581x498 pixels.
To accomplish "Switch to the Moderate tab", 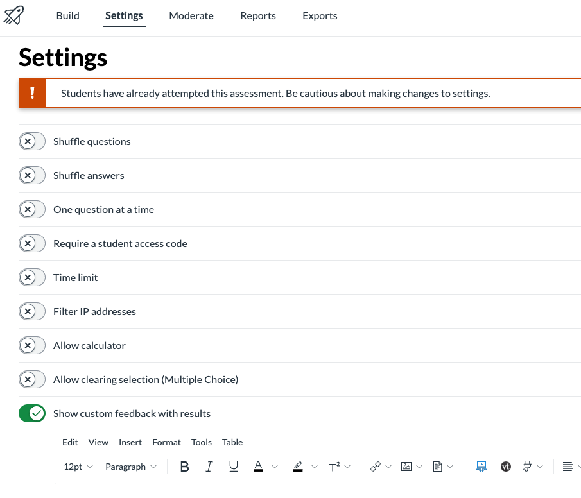I will pyautogui.click(x=191, y=16).
